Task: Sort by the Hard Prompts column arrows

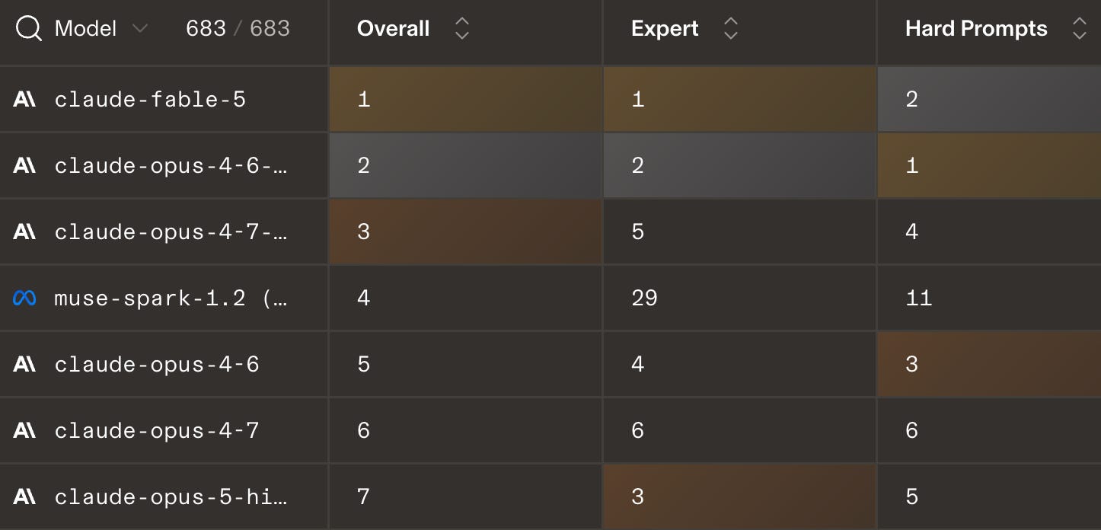Action: [x=1079, y=29]
